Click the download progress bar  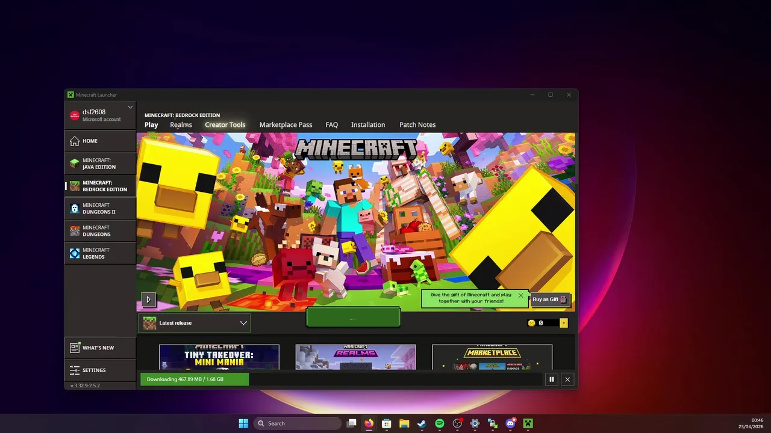pos(342,379)
